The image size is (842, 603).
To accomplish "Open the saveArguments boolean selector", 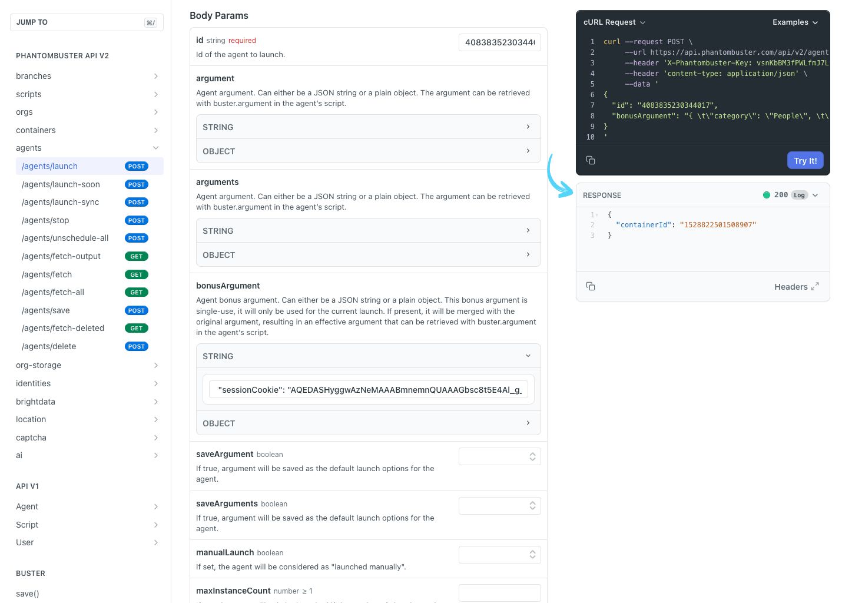I will [x=499, y=506].
